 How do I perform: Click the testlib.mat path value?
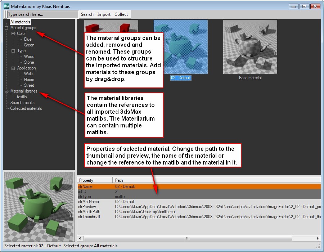click(145, 212)
